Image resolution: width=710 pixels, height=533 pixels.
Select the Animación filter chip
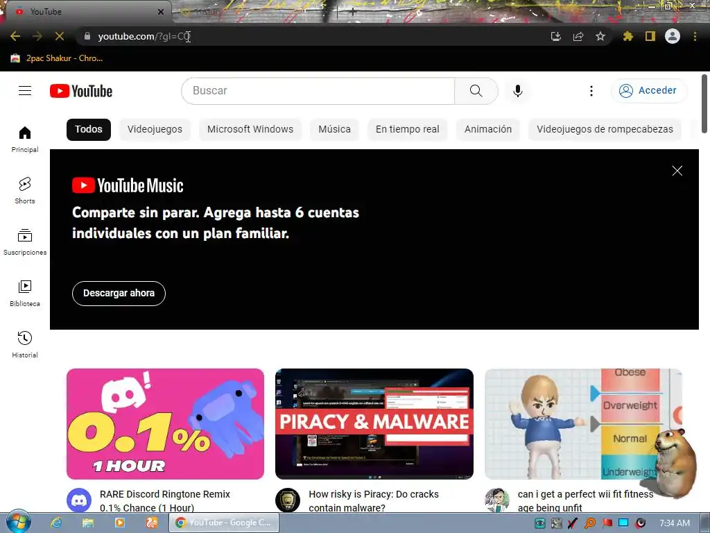488,129
